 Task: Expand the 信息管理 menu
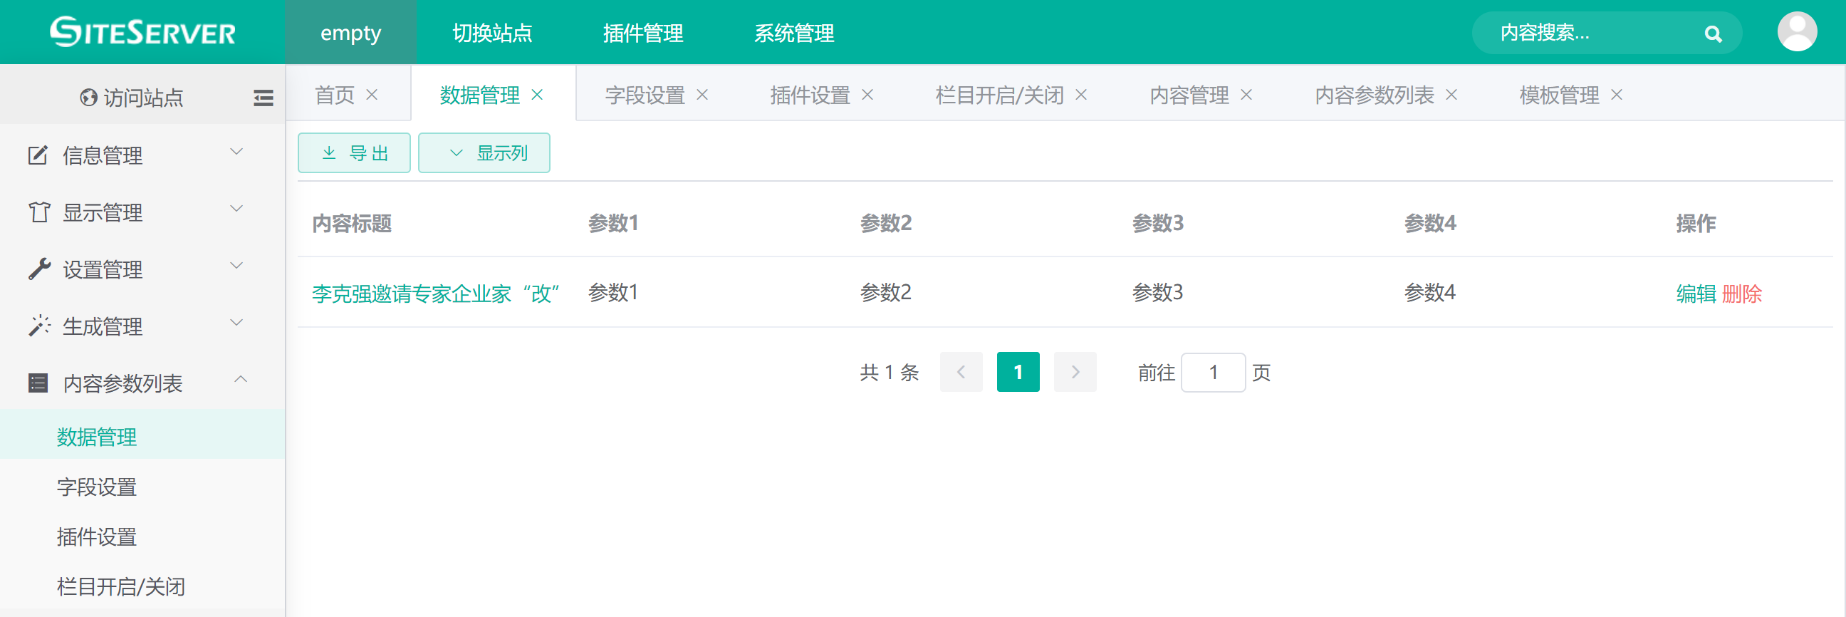(136, 155)
